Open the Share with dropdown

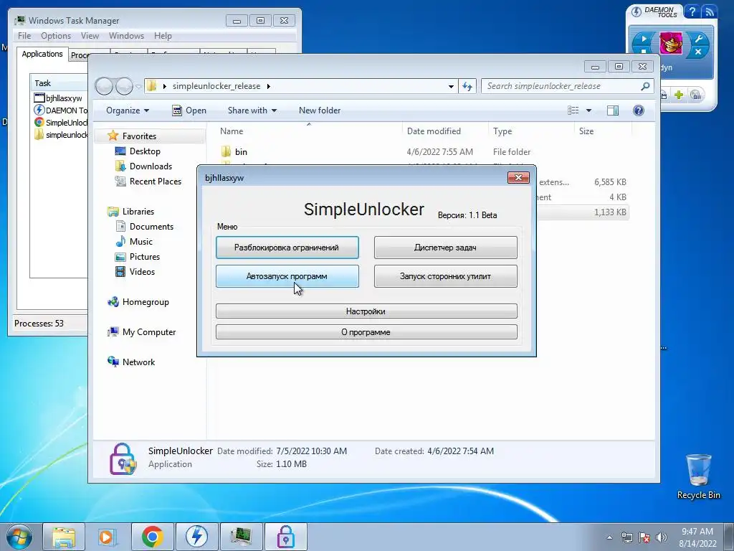click(x=252, y=110)
